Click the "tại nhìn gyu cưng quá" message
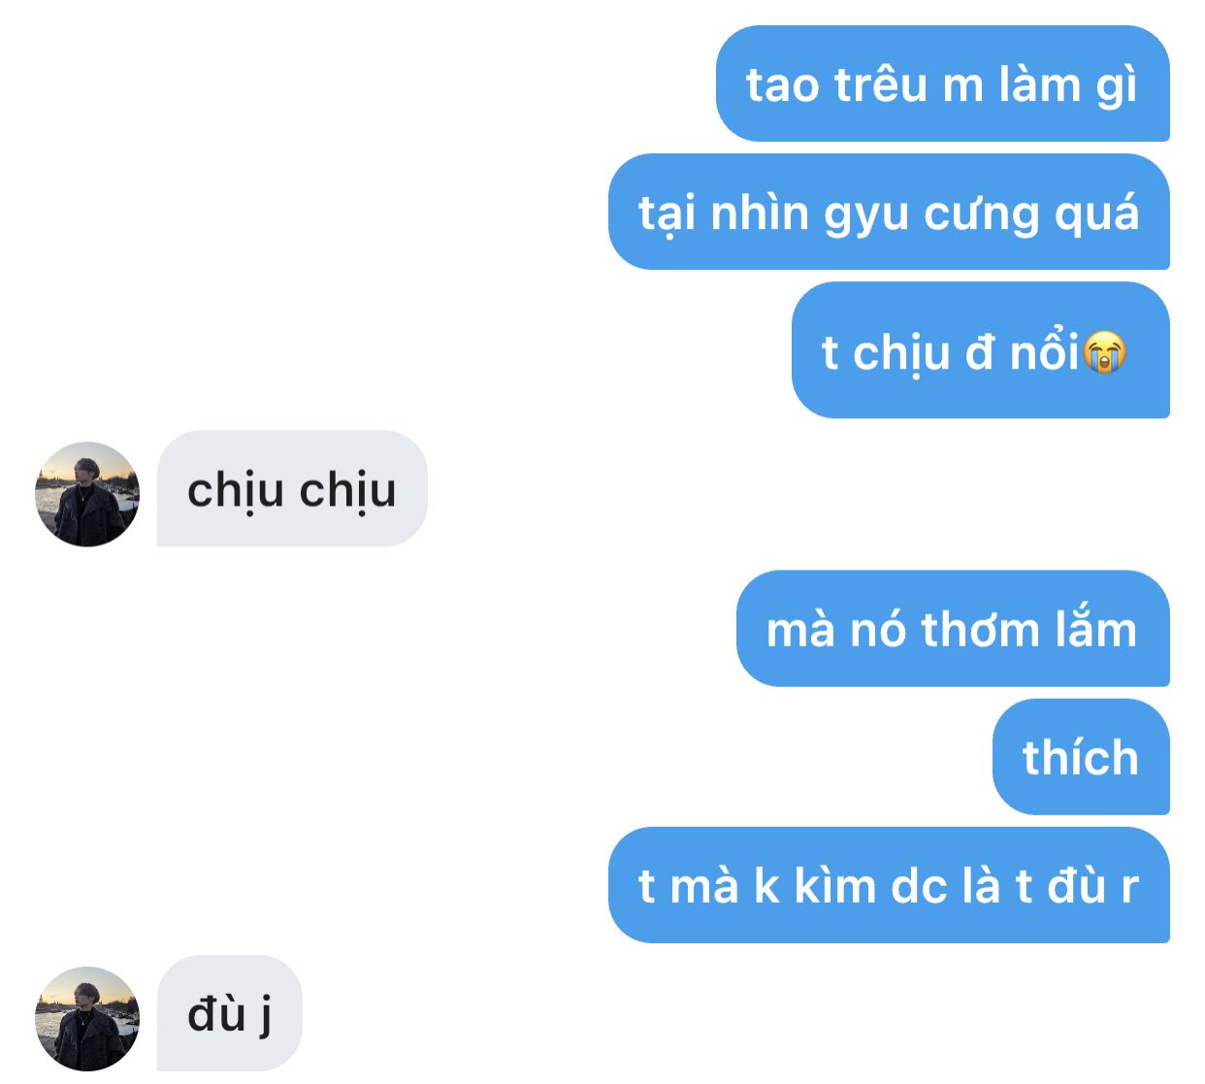 click(889, 212)
